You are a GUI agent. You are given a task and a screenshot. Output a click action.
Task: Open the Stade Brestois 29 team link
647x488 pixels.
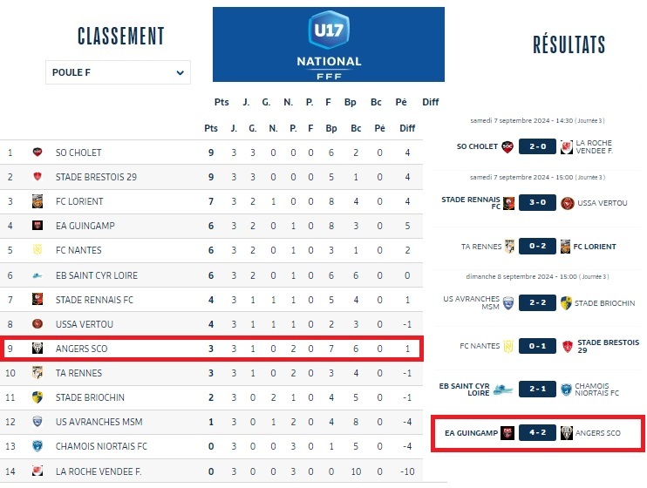point(96,177)
